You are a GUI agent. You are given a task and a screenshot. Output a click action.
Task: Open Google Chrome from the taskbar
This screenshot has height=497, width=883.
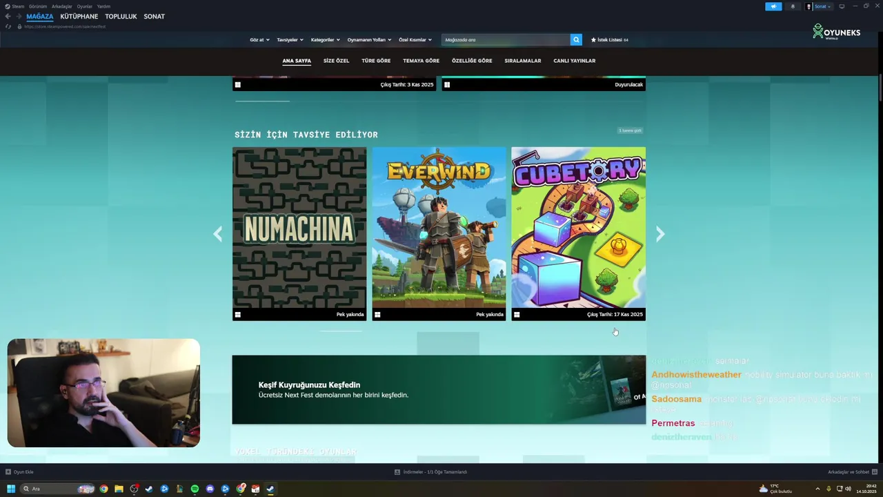coord(103,489)
